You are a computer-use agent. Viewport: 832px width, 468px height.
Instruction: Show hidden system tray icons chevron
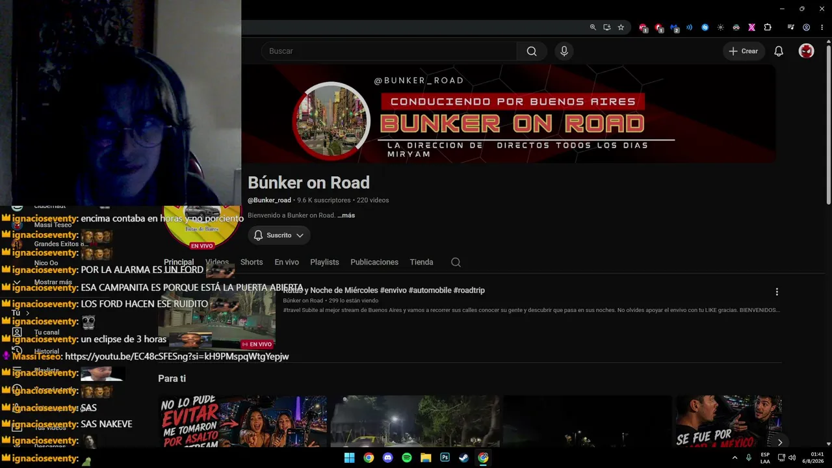pos(735,458)
